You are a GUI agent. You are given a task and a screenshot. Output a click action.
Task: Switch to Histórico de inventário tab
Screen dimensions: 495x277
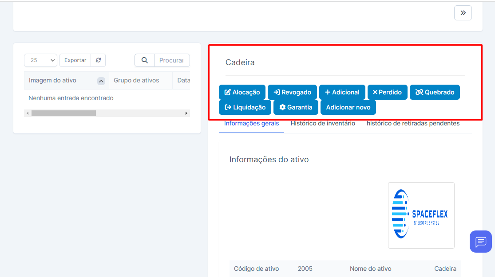pos(323,124)
